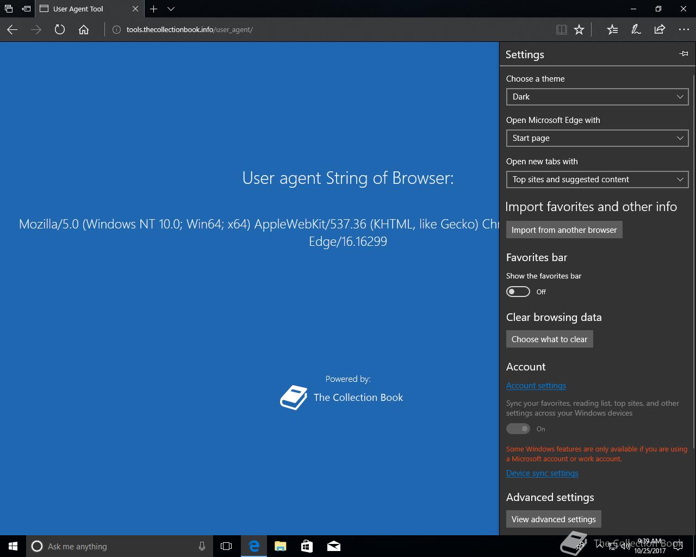This screenshot has height=557, width=696.
Task: Click the user agent string text
Action: [259, 232]
